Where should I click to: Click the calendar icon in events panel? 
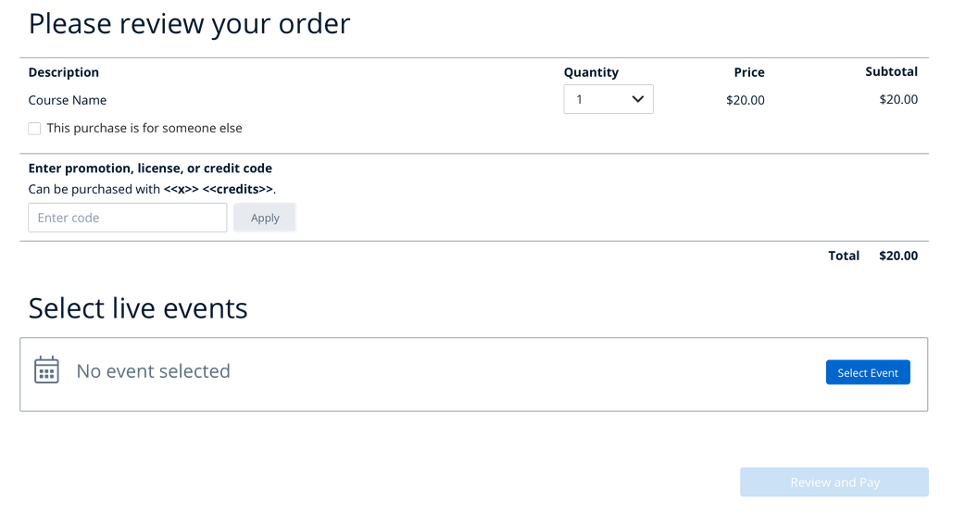(46, 370)
